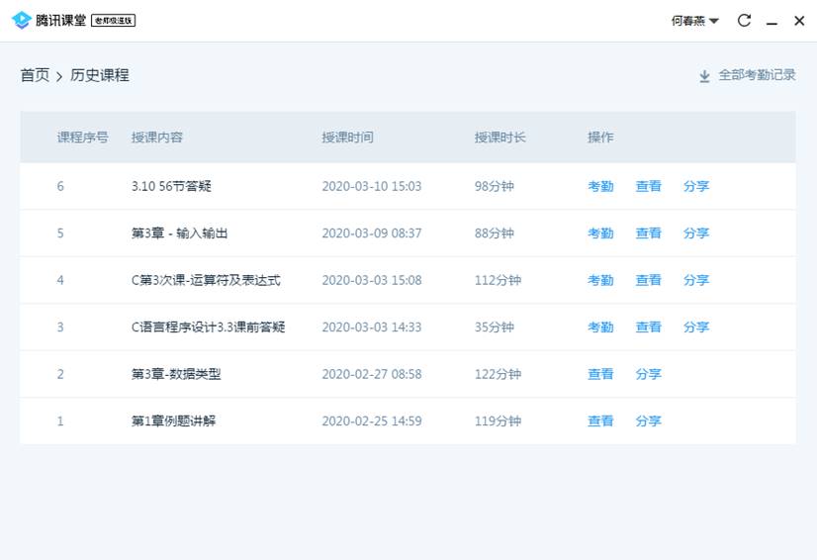Share the 第1章例题讲解 course
The width and height of the screenshot is (817, 560).
point(648,420)
